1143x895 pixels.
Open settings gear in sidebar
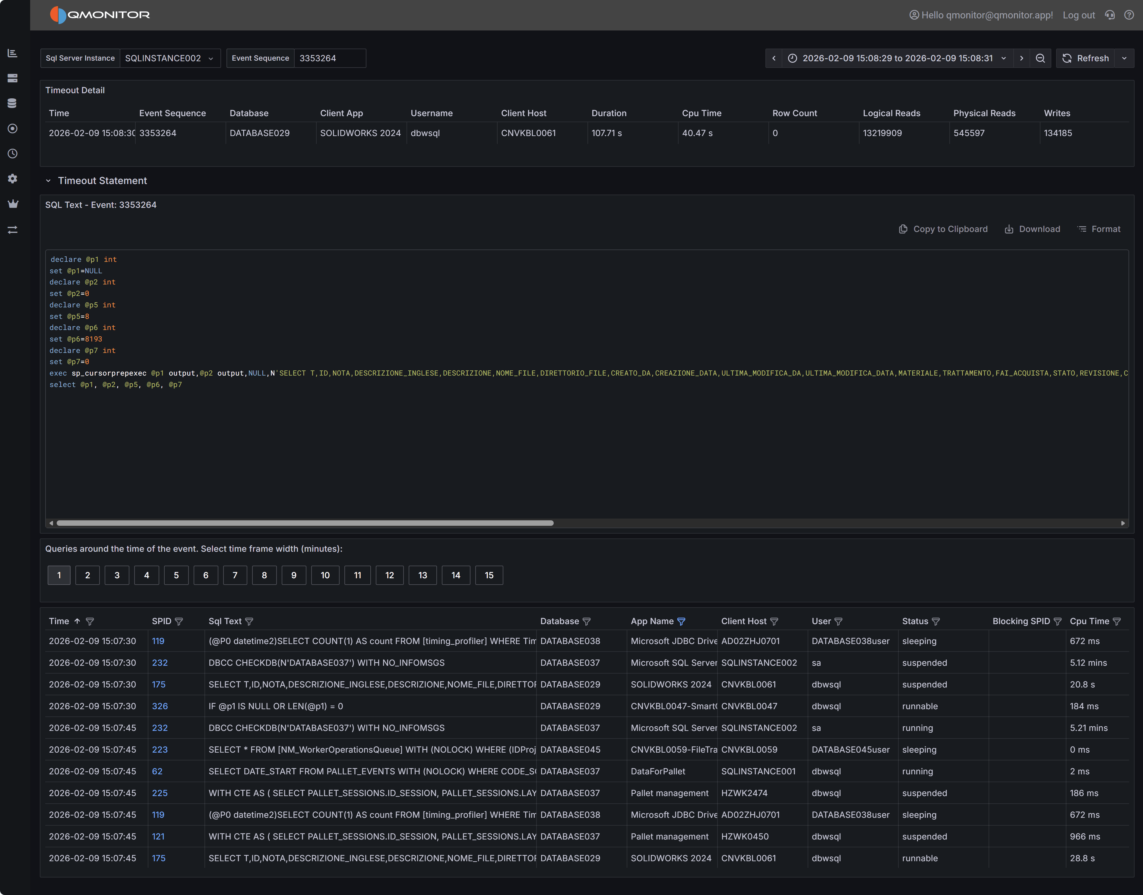pyautogui.click(x=13, y=179)
